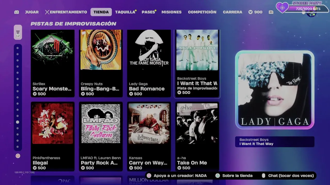The height and width of the screenshot is (185, 330).
Task: Click the touchpad icon beside Chat
Action: point(263,176)
